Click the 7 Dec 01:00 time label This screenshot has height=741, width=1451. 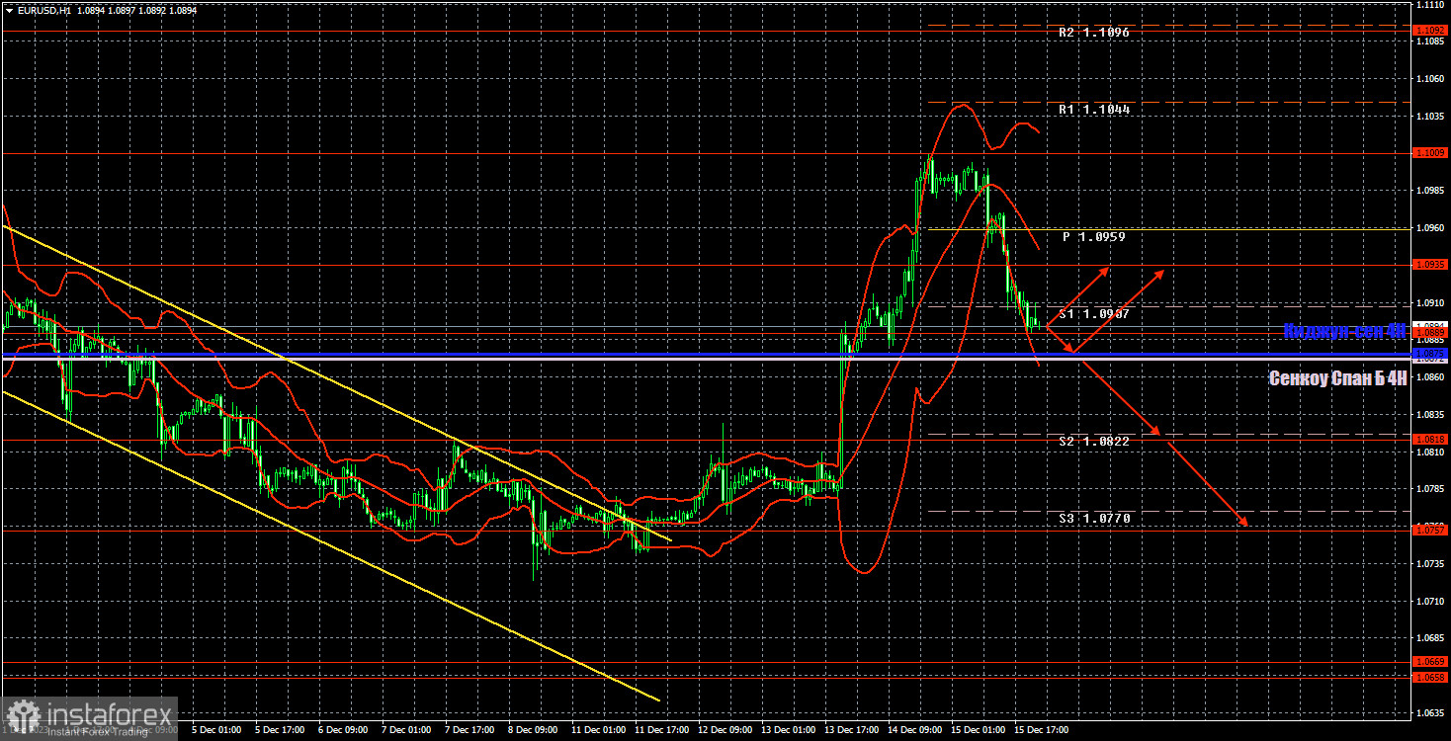[406, 731]
